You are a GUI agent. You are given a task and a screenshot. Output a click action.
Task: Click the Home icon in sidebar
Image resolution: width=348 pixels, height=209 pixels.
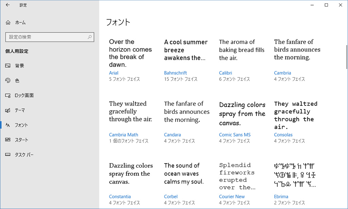[x=8, y=22]
